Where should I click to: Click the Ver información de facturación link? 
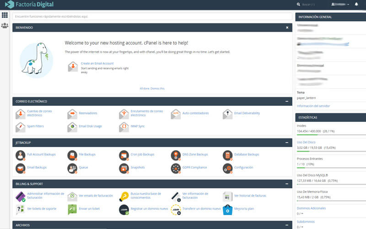tap(195, 196)
